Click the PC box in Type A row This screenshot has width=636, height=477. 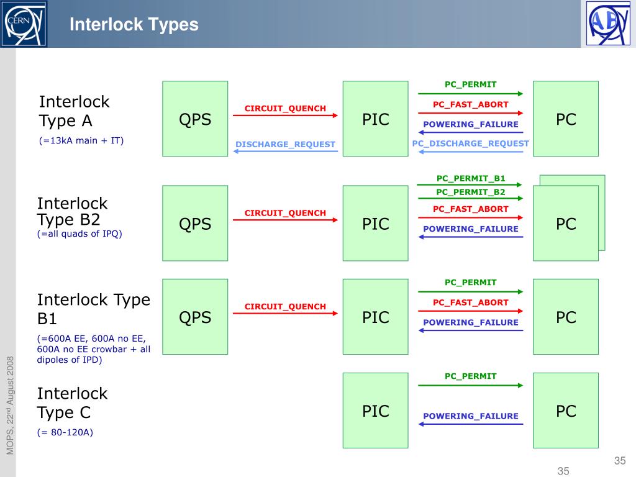click(566, 119)
